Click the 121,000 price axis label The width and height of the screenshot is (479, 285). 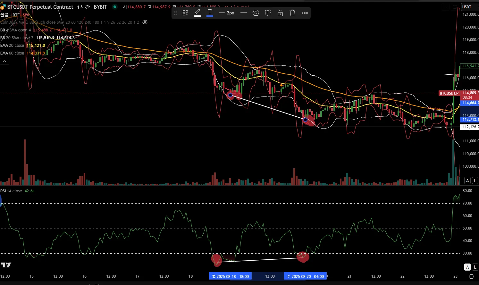click(x=470, y=14)
